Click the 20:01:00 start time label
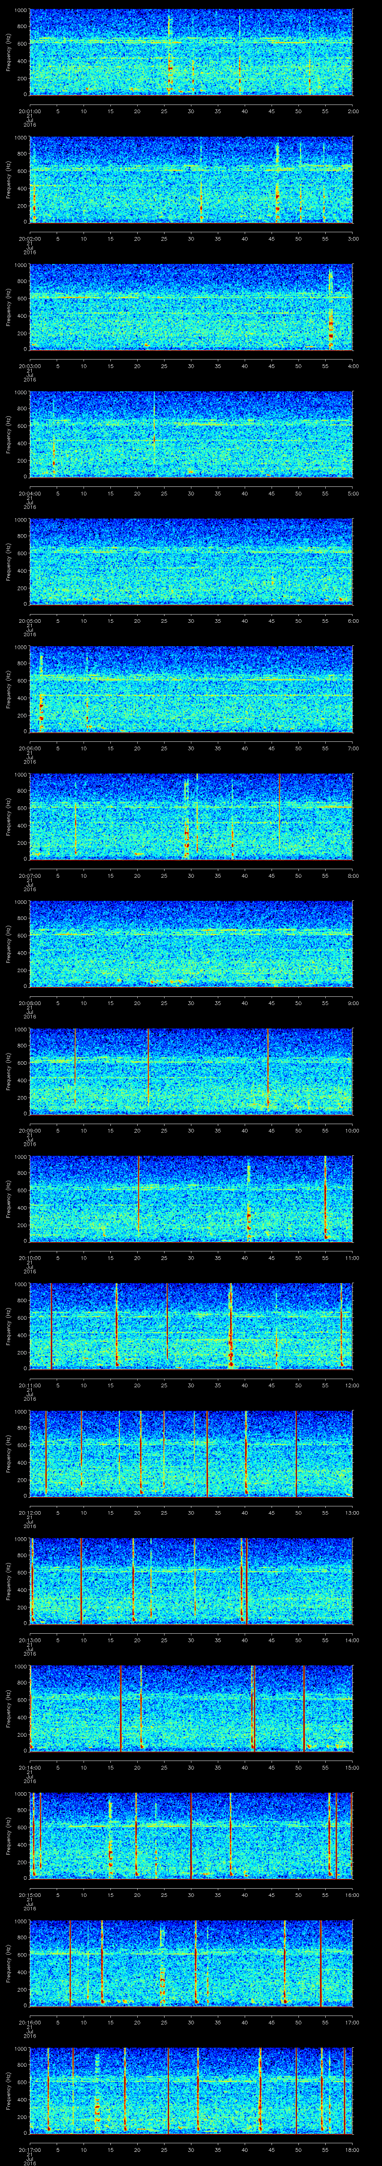This screenshot has width=382, height=2166. click(29, 111)
